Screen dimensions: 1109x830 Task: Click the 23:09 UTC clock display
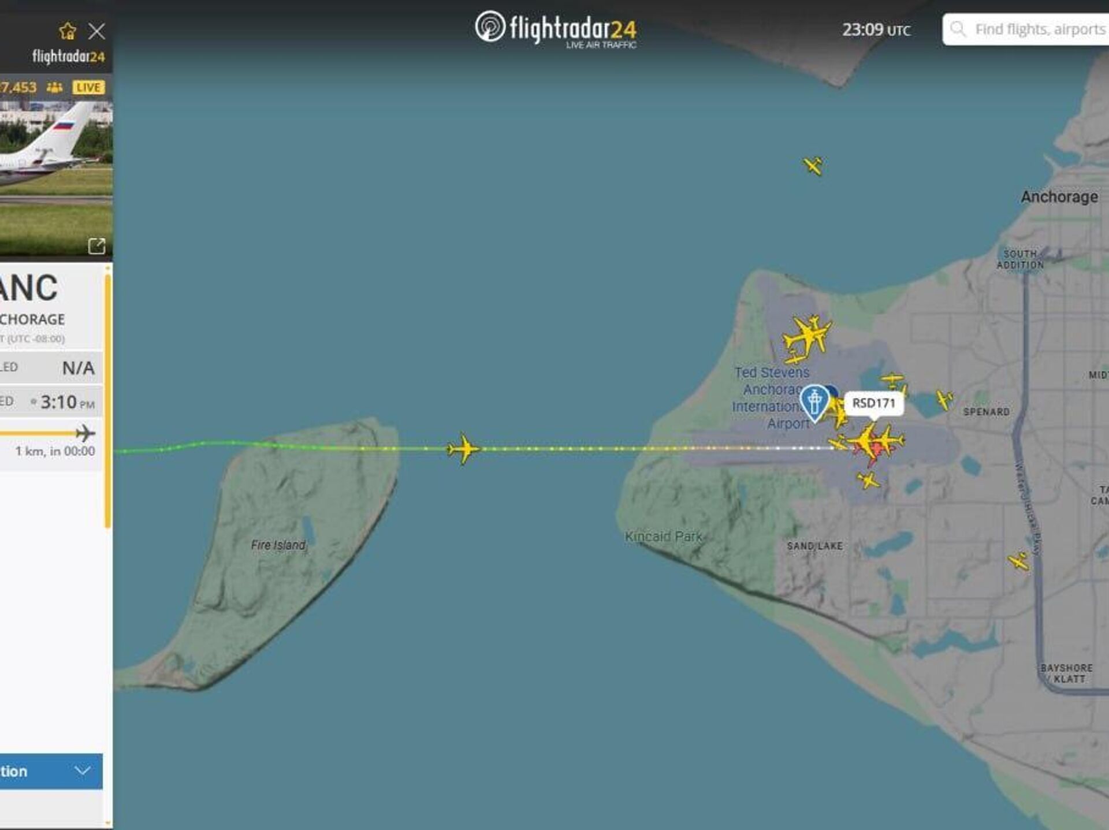click(x=876, y=29)
